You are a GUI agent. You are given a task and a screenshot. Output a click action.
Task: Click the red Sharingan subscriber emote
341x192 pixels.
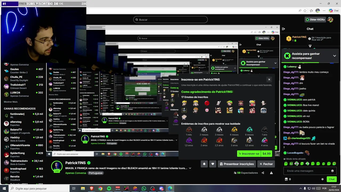(207, 103)
